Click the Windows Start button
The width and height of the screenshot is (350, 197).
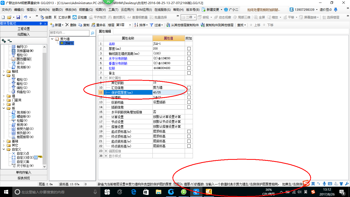[6, 192]
